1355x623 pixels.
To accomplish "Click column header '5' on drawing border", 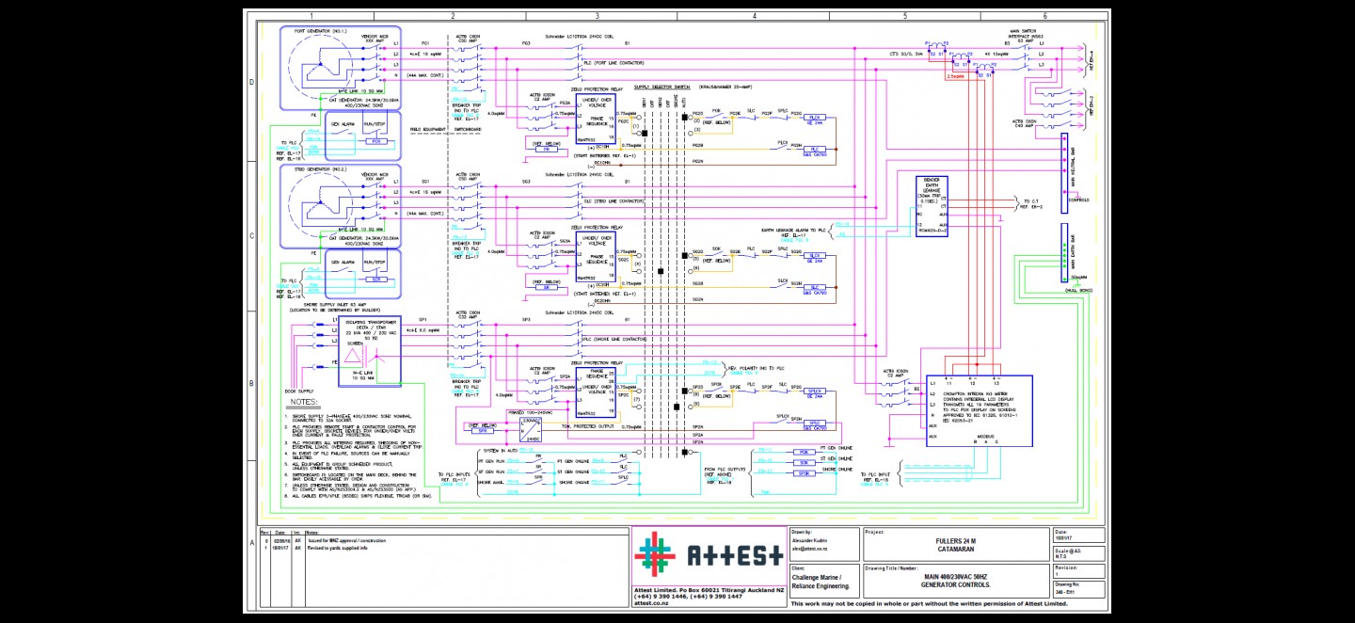I will 904,16.
